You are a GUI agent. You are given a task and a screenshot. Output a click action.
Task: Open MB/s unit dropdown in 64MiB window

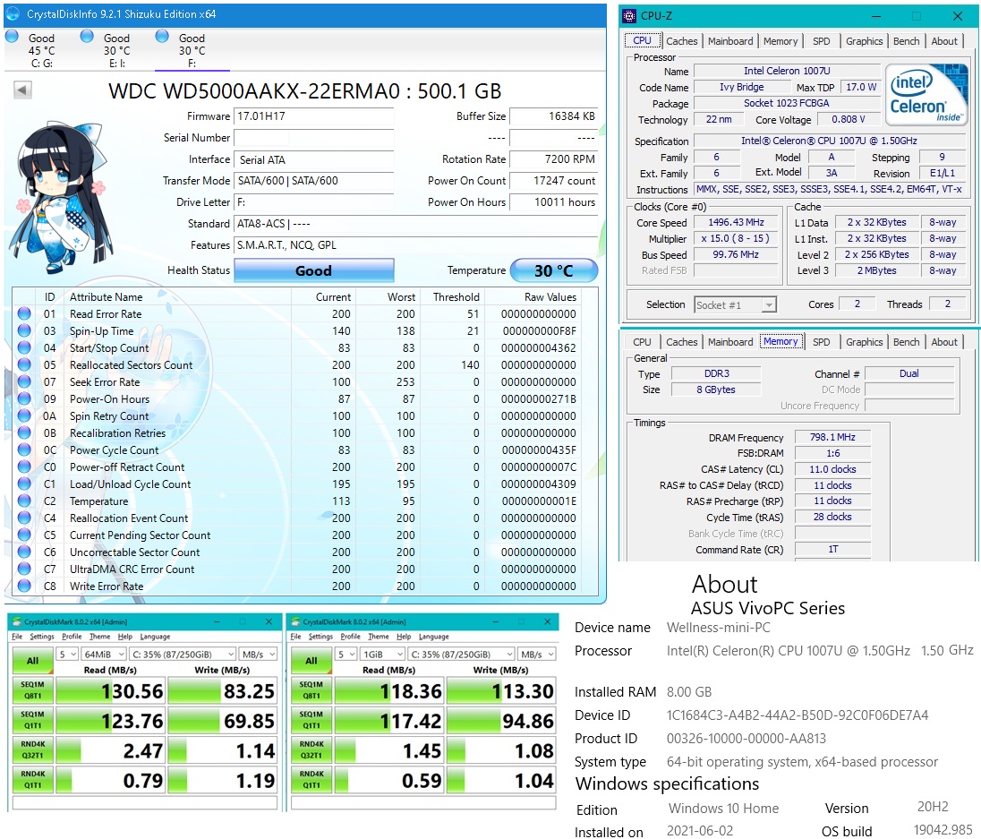(x=259, y=654)
